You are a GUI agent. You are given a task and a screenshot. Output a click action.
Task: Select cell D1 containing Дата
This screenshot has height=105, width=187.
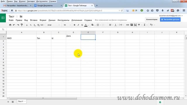[x=73, y=37]
